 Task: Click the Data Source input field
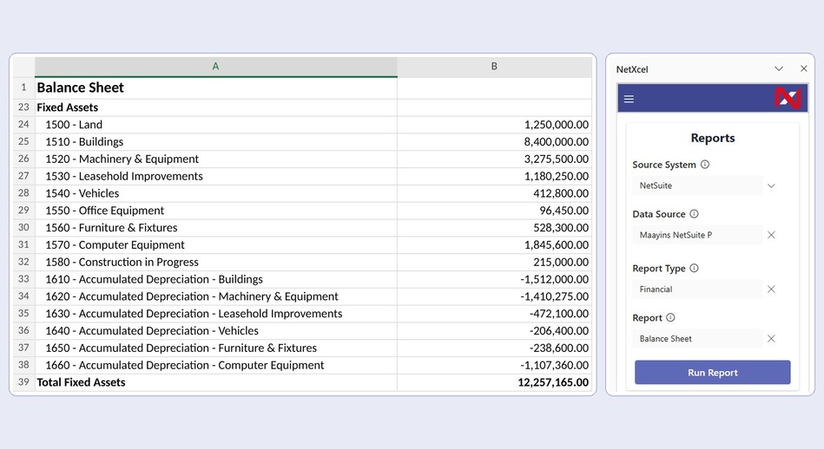(697, 235)
